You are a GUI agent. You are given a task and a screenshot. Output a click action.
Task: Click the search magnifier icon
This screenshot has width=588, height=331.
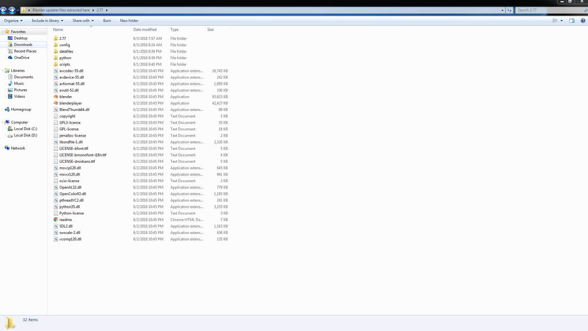click(x=586, y=10)
